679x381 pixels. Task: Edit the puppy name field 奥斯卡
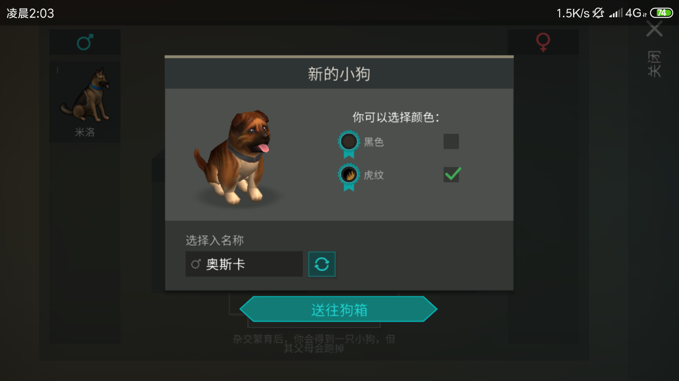tap(244, 264)
